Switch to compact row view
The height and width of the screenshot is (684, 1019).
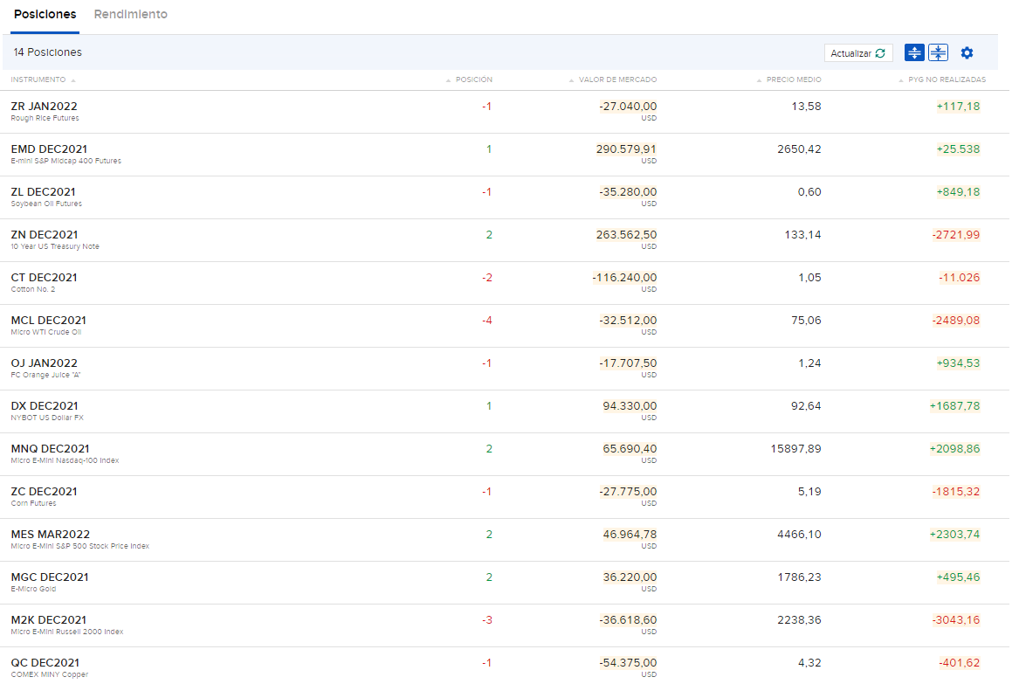[938, 53]
